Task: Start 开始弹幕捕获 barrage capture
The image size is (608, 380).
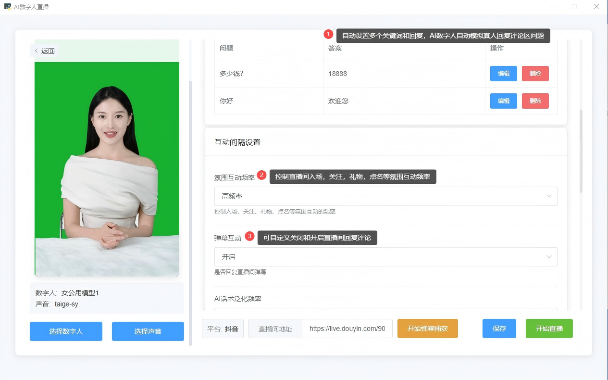Action: pos(428,329)
